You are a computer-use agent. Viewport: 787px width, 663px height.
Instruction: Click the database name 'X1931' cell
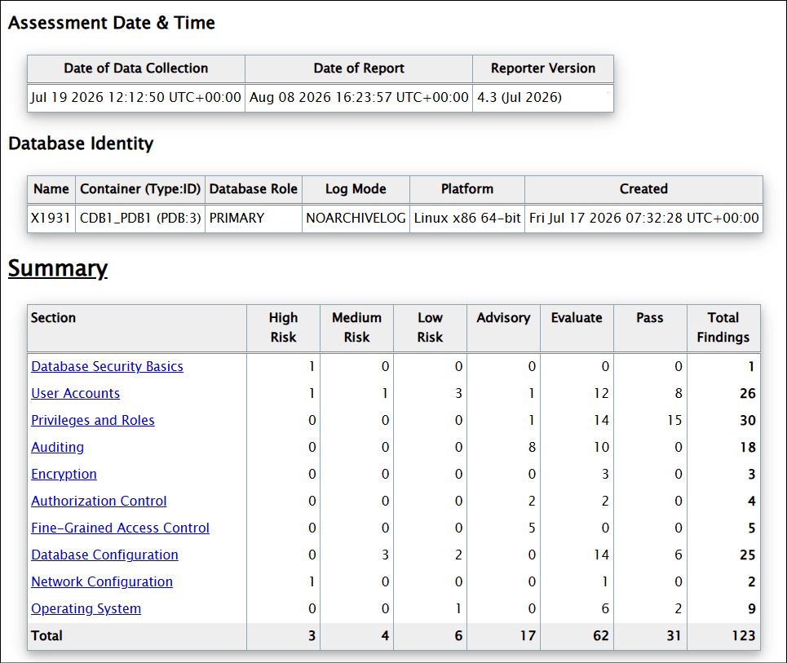coord(51,219)
